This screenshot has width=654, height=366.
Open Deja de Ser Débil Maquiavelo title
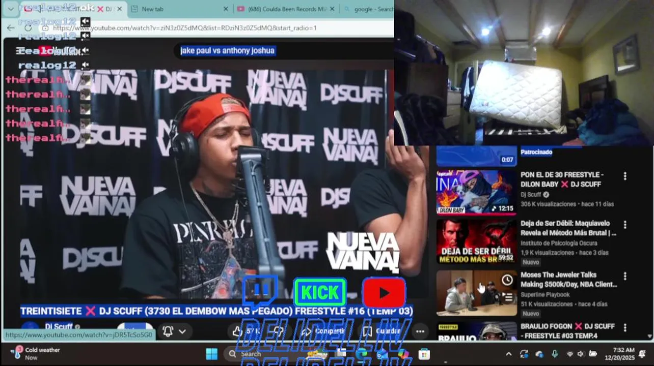pyautogui.click(x=568, y=228)
